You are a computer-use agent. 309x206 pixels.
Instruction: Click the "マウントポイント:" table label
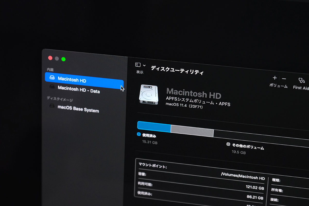[153, 166]
